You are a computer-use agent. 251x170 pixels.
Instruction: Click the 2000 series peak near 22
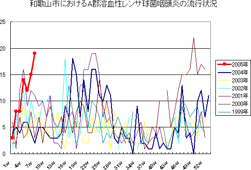coord(194,38)
